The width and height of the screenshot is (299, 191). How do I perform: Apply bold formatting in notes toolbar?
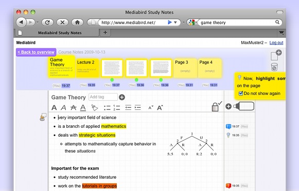click(x=54, y=108)
